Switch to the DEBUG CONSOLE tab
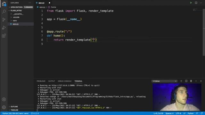Image resolution: width=205 pixels, height=115 pixels. [65, 81]
